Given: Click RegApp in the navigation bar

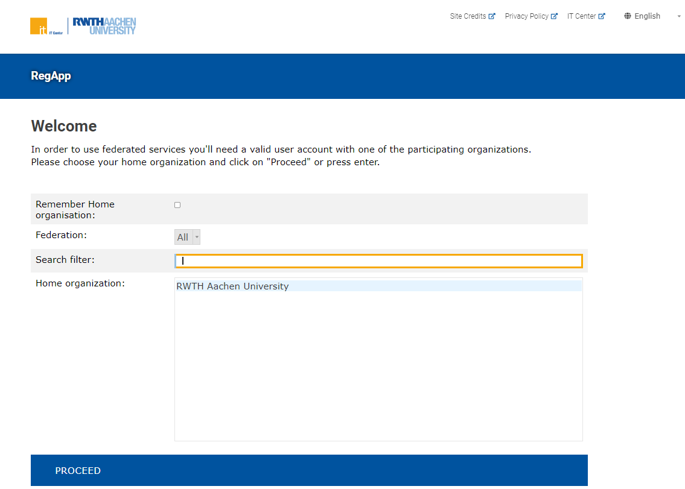Looking at the screenshot, I should (51, 76).
